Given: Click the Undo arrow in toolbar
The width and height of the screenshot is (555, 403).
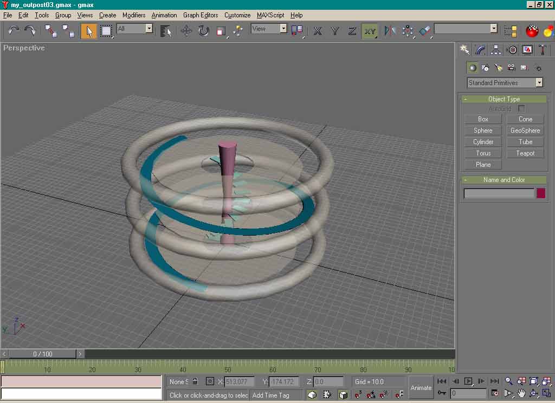Looking at the screenshot, I should (14, 31).
